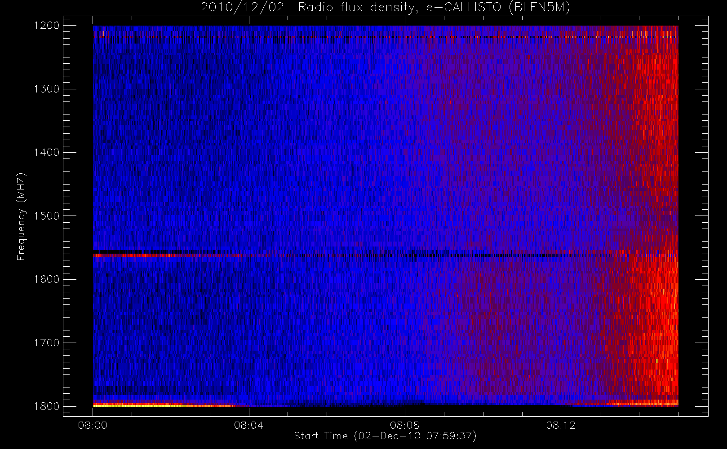Select the 1400 frequency tick label

47,153
